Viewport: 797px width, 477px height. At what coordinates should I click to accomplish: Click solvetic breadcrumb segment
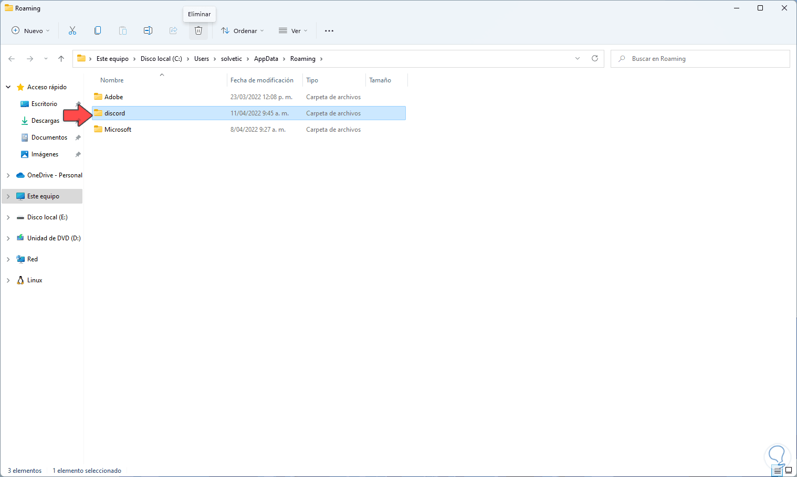tap(232, 59)
